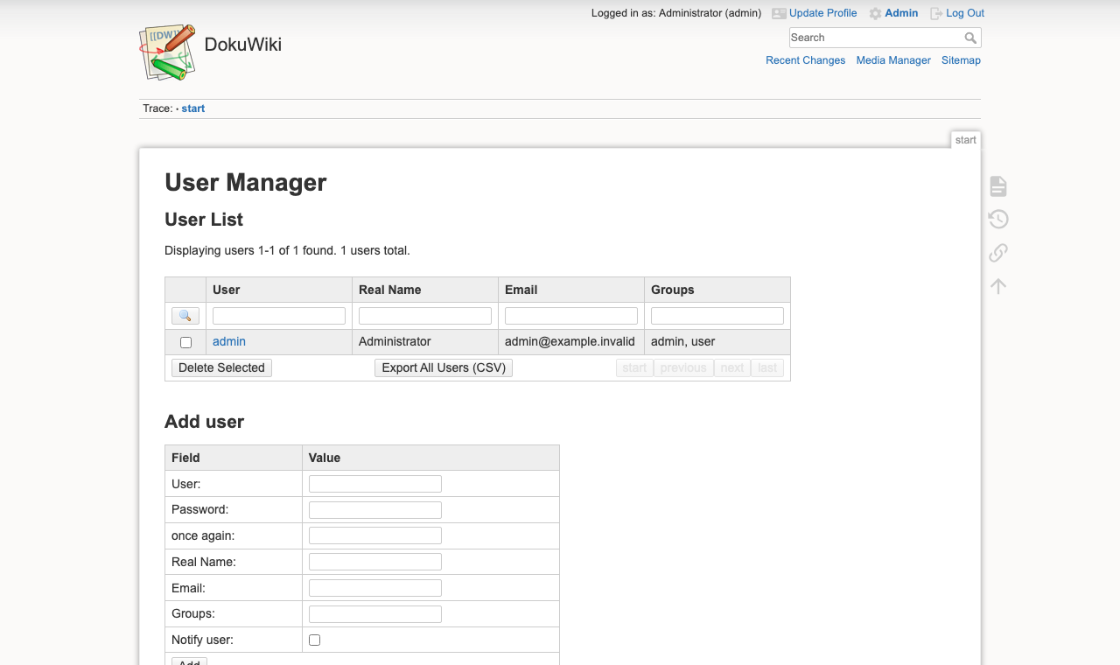The height and width of the screenshot is (665, 1120).
Task: Click the search magnifier icon in header
Action: pos(970,38)
